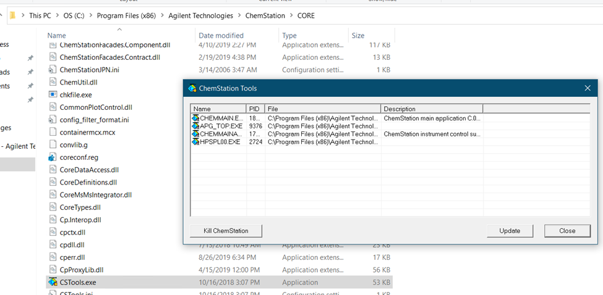Viewport: 603px width, 295px height.
Task: Select the cpctx.dll file icon
Action: pos(53,232)
